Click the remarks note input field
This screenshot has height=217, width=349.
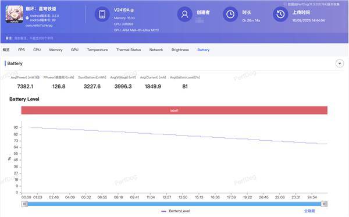click(34, 38)
